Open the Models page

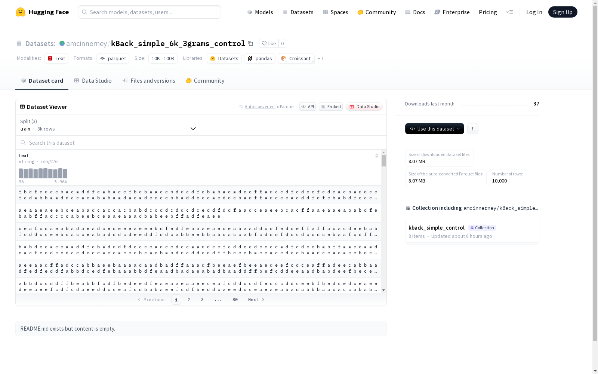(260, 12)
